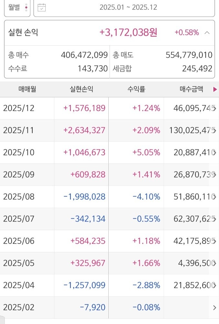
Task: Open the 2025/11 row detail chevron
Action: click(x=215, y=130)
